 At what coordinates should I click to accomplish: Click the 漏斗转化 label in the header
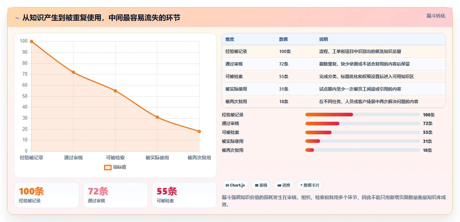[x=436, y=16]
